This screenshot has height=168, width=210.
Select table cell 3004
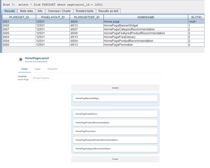point(19,41)
